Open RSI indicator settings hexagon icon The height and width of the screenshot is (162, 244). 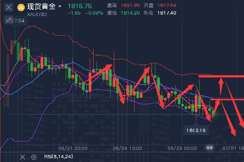point(34,157)
